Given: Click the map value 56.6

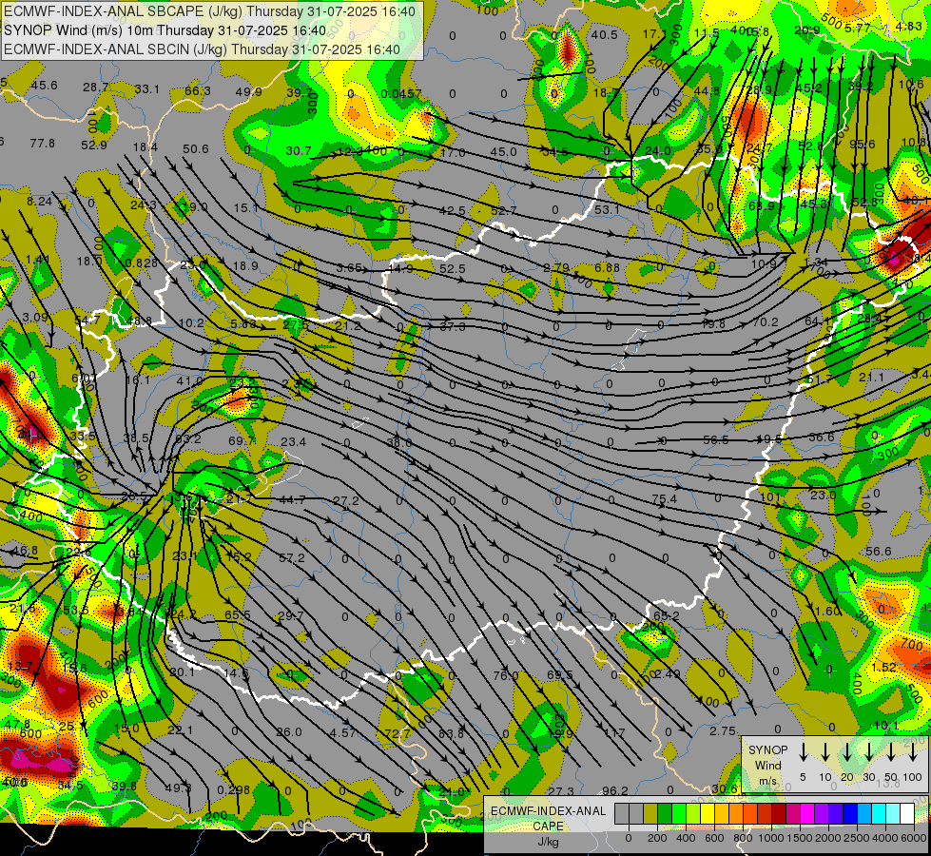Looking at the screenshot, I should tap(878, 552).
